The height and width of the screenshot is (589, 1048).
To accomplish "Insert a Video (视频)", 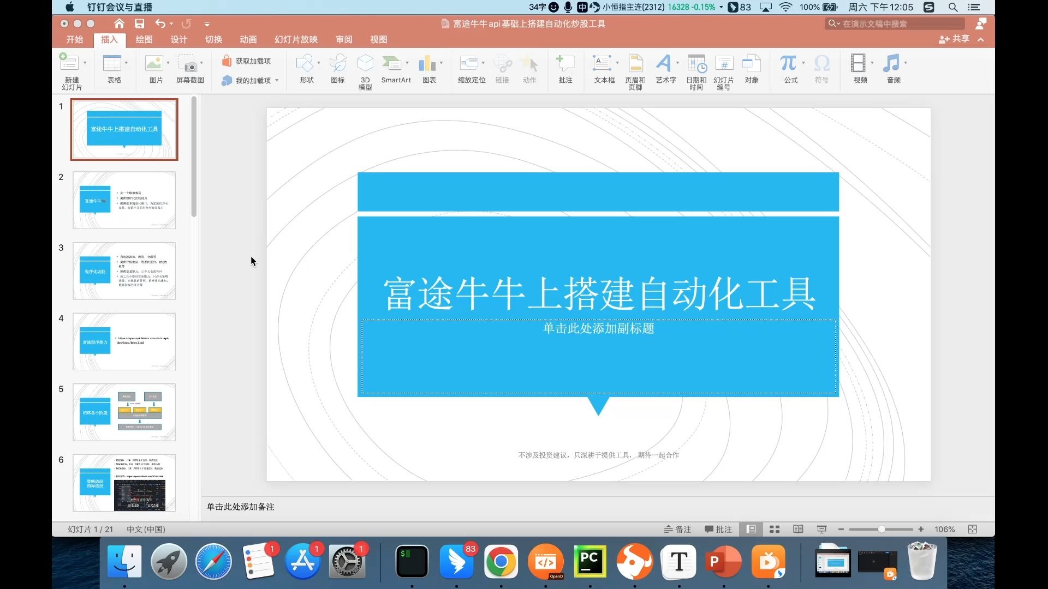I will (858, 63).
